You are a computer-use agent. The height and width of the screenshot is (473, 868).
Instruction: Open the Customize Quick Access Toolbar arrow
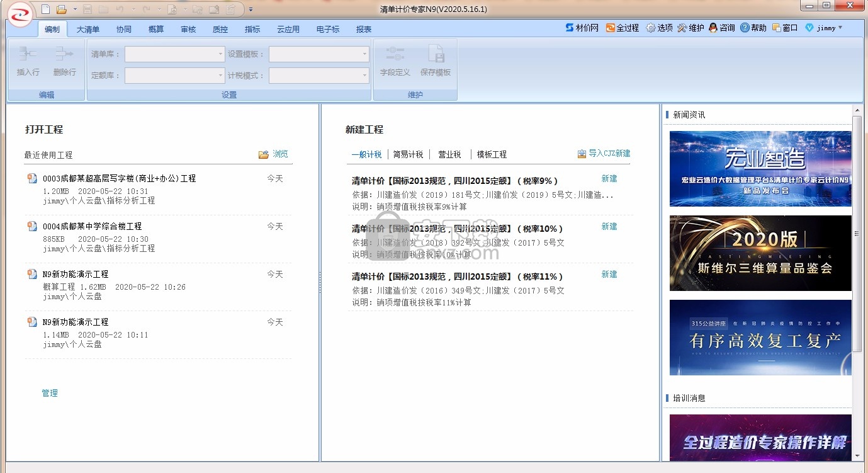tap(251, 9)
